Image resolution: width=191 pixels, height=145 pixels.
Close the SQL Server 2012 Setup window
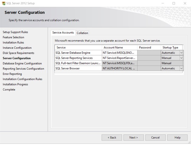pyautogui.click(x=185, y=3)
